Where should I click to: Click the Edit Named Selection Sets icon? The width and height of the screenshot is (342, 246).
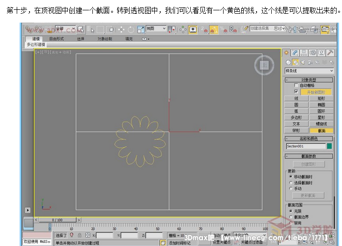click(x=246, y=30)
